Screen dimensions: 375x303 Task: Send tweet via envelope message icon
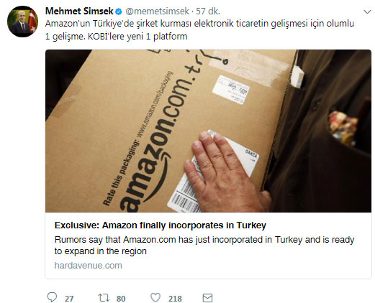point(207,298)
